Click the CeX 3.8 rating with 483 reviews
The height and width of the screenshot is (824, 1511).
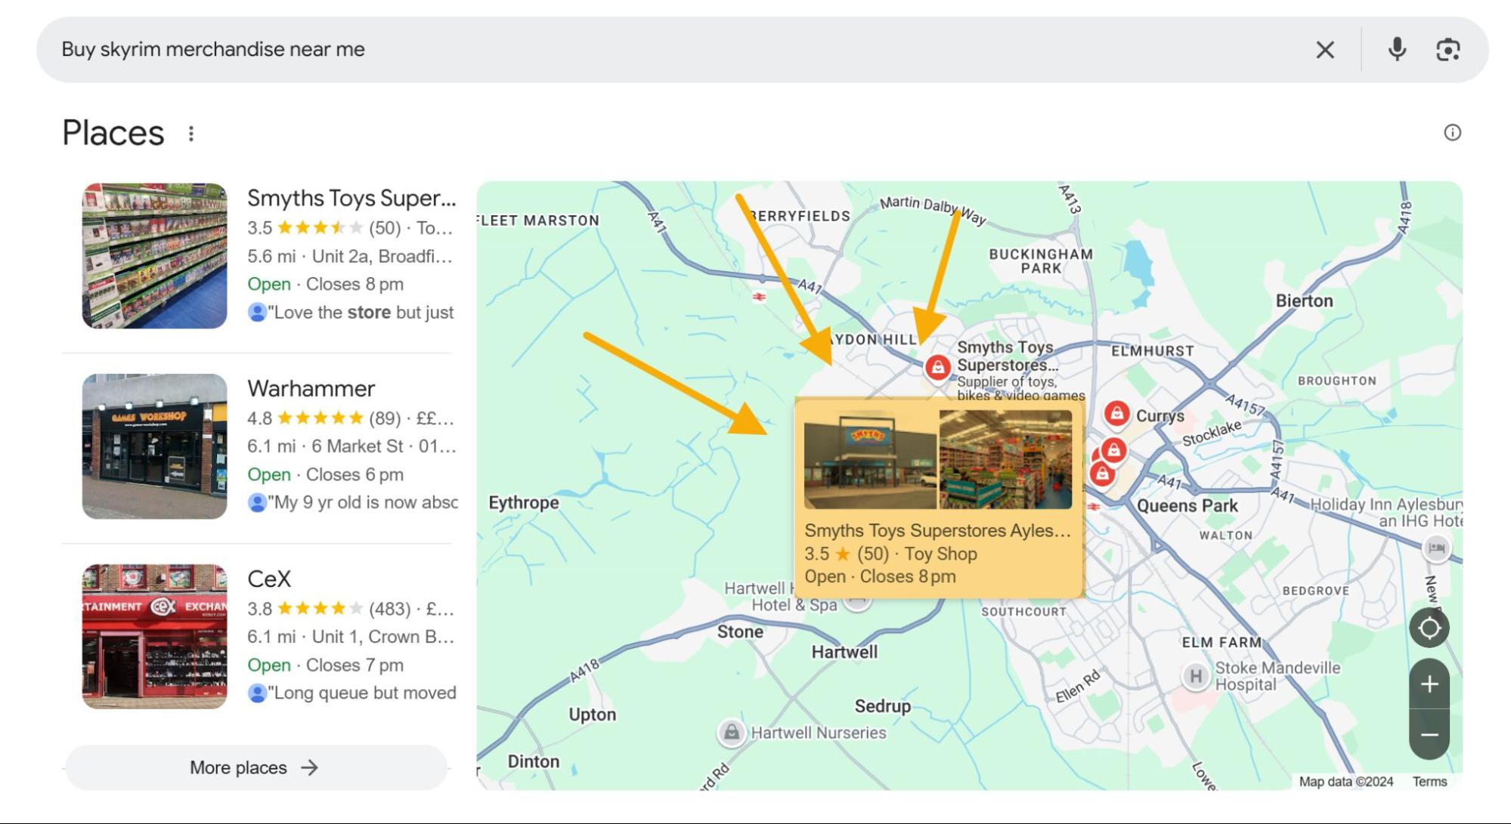(x=350, y=608)
